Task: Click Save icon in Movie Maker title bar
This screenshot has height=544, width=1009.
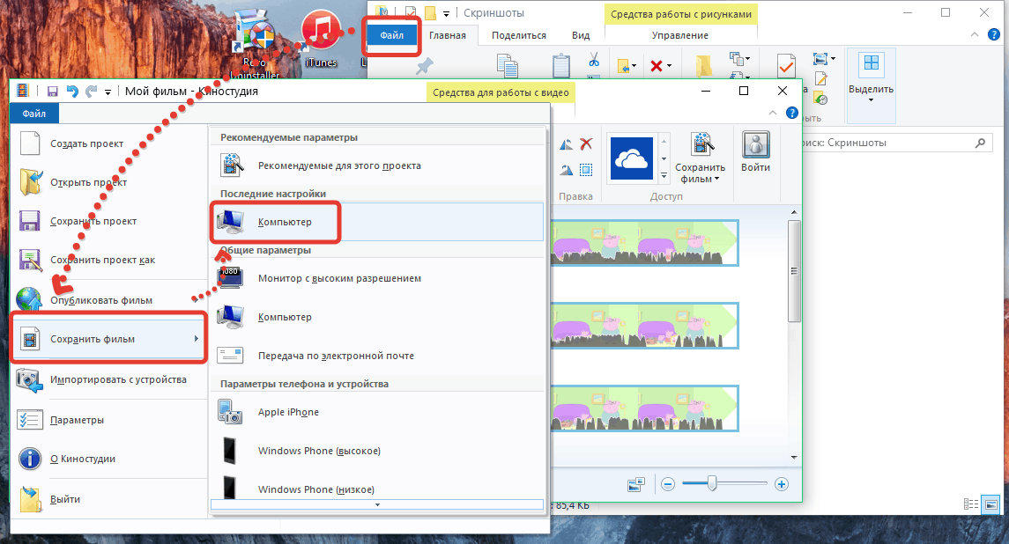Action: point(53,92)
